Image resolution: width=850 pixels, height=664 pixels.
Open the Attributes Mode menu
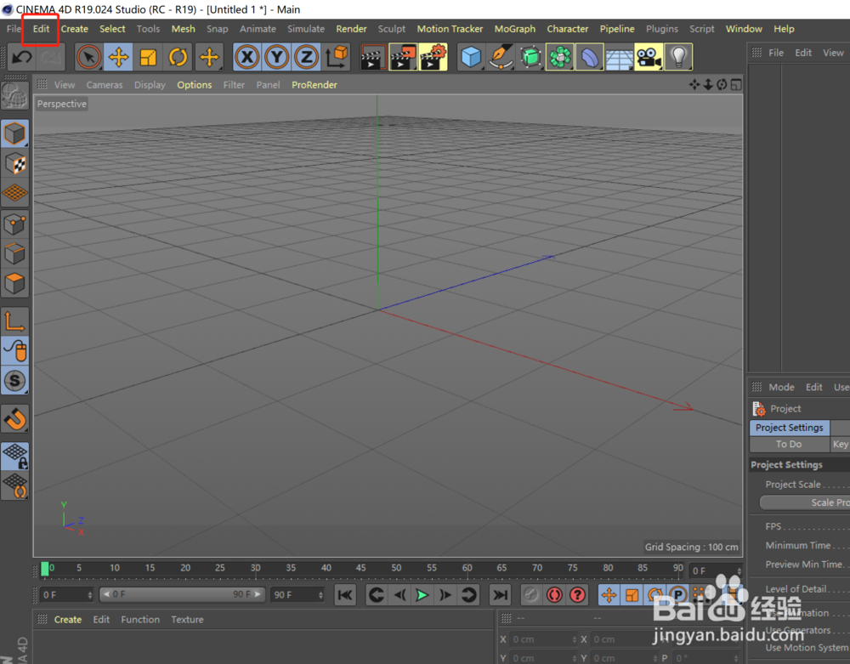coord(781,387)
